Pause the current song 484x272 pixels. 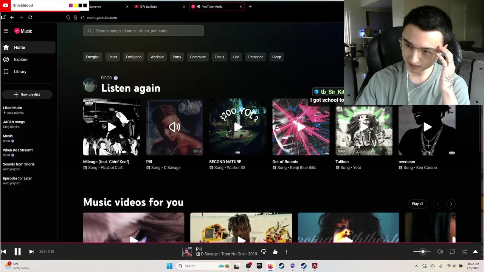[17, 252]
